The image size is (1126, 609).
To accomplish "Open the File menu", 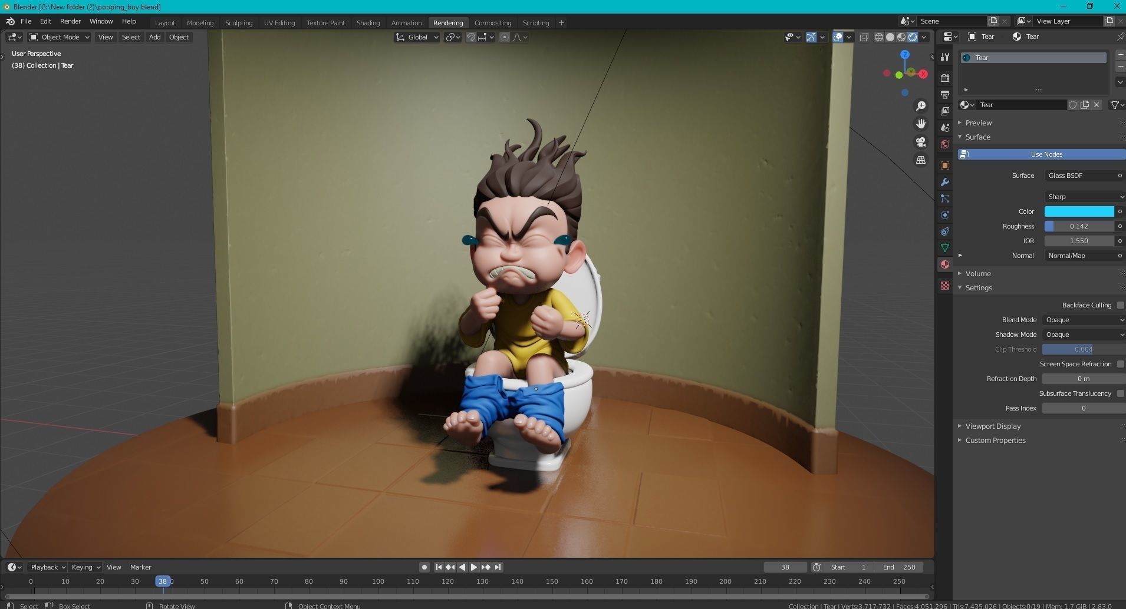I will 26,21.
